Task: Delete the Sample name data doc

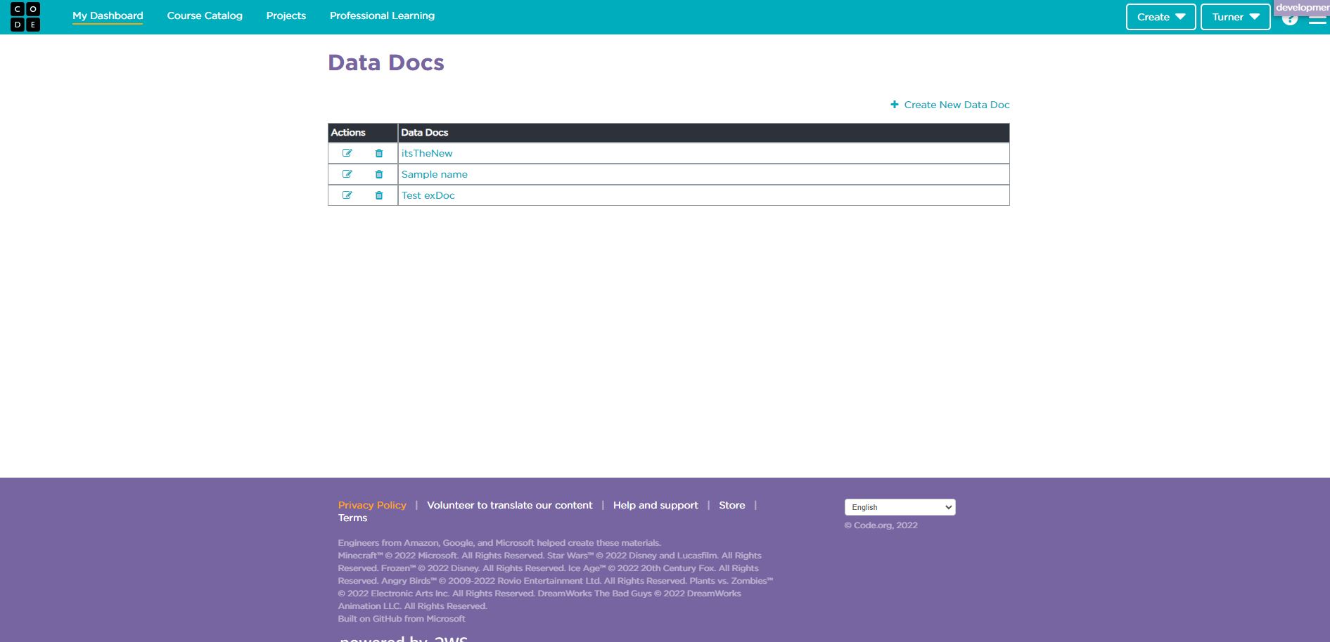Action: pyautogui.click(x=379, y=174)
